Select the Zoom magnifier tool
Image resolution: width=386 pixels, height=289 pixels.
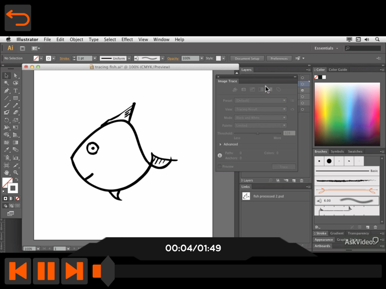[x=15, y=172]
